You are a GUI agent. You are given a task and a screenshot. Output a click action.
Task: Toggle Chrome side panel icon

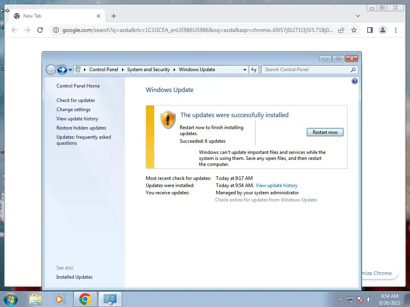[x=370, y=30]
